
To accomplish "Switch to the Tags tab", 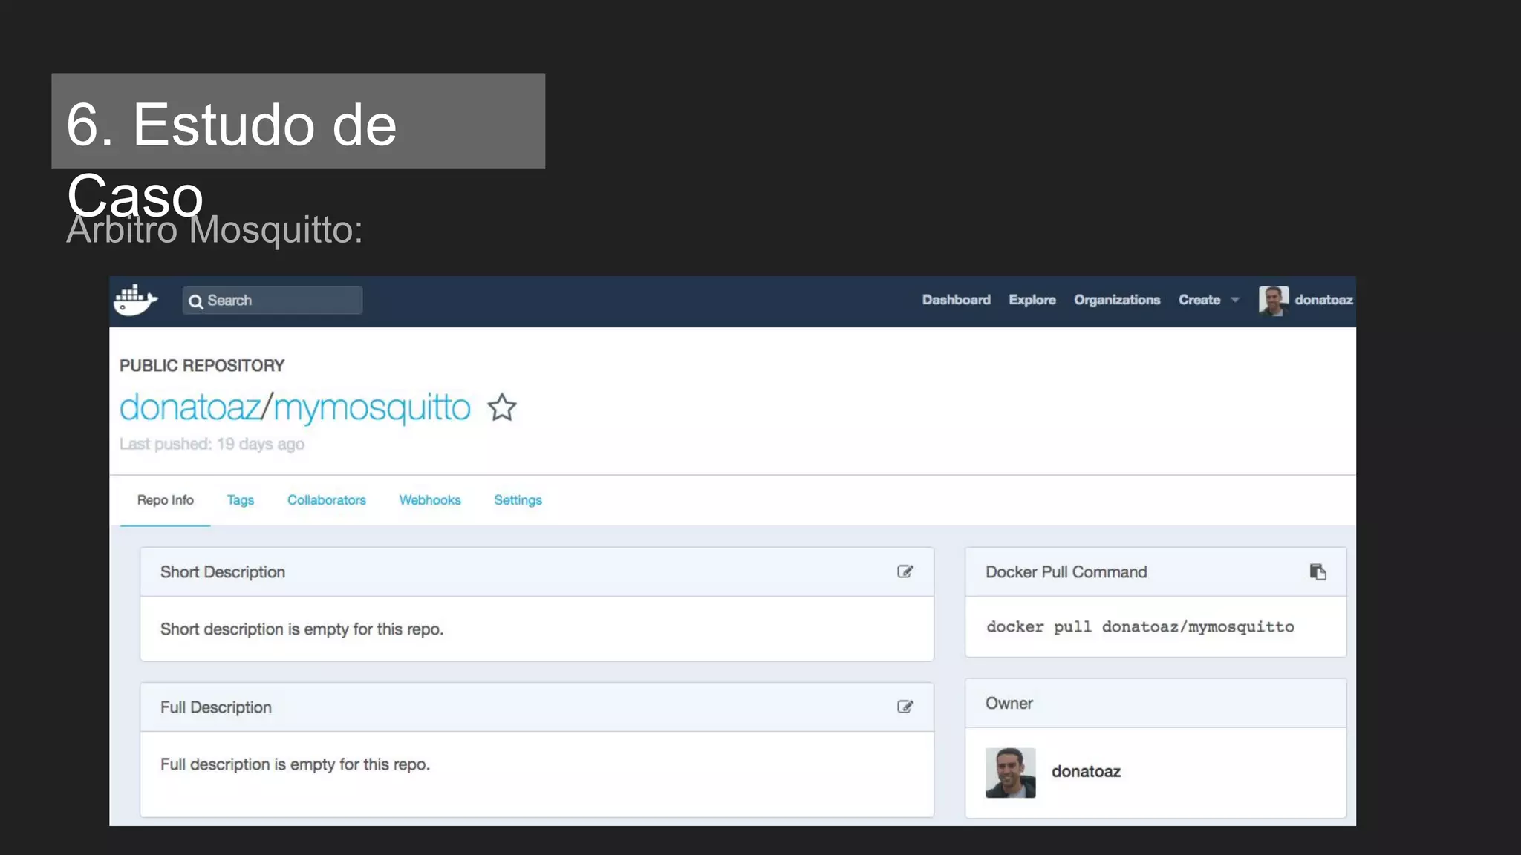I will (x=240, y=500).
